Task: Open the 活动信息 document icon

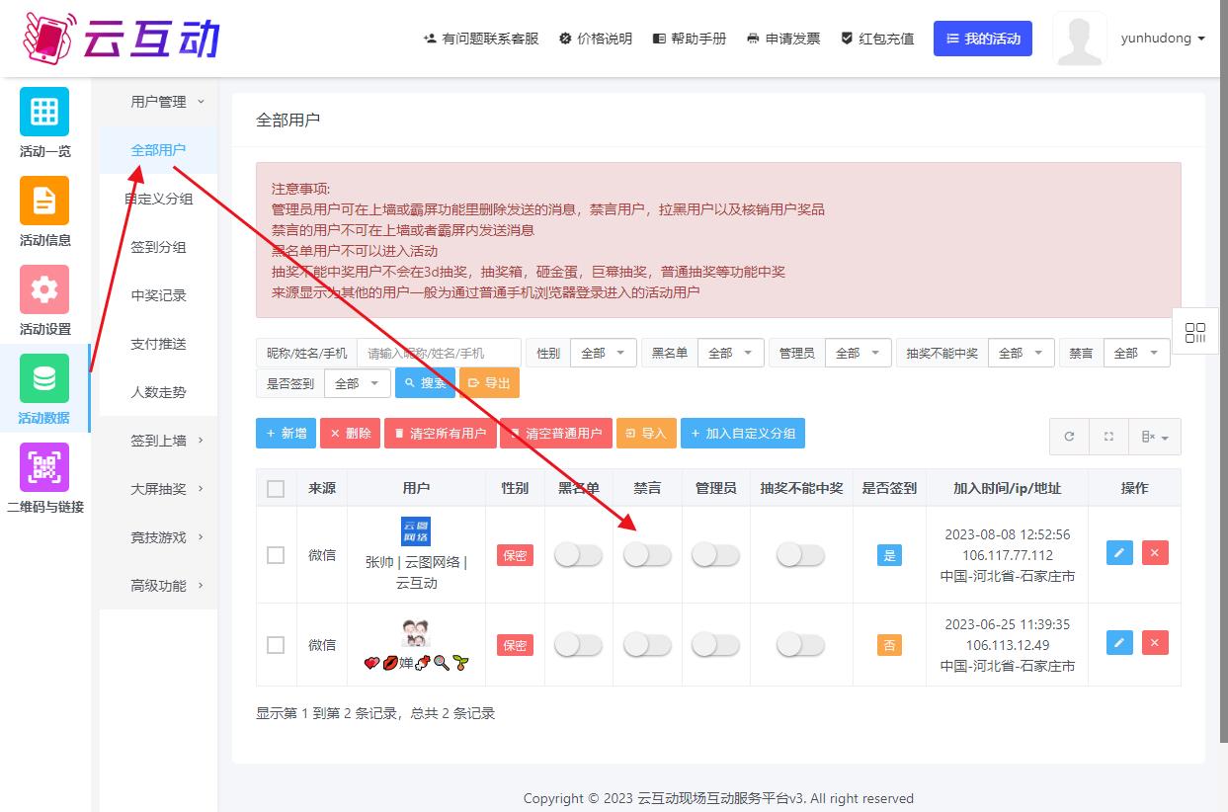Action: 44,201
